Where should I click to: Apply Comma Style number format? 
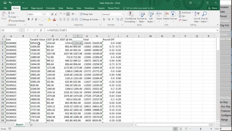coord(113,19)
